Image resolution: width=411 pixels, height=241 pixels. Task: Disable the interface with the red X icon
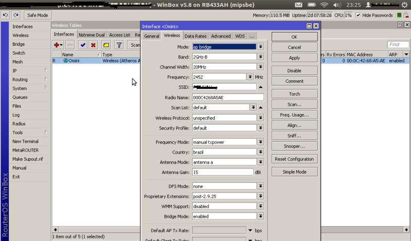click(94, 45)
